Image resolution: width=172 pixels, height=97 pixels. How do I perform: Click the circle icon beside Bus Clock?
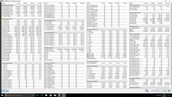click(x=3, y=33)
